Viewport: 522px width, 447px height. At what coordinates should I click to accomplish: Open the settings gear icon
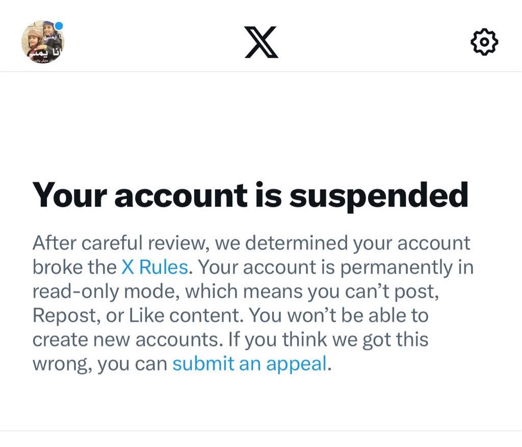[484, 42]
